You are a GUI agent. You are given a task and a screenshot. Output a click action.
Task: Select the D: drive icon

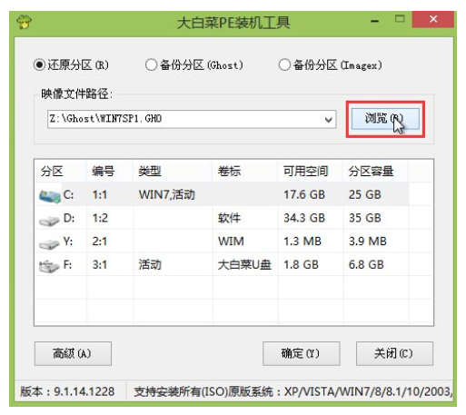coord(49,220)
